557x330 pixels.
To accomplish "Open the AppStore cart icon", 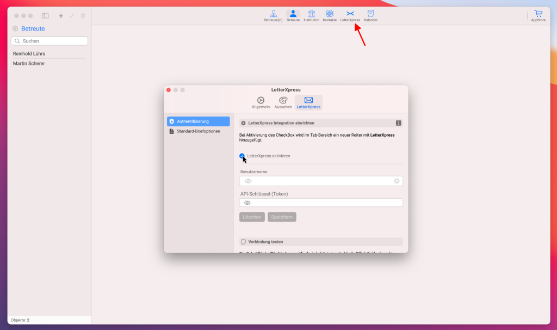I will [538, 16].
